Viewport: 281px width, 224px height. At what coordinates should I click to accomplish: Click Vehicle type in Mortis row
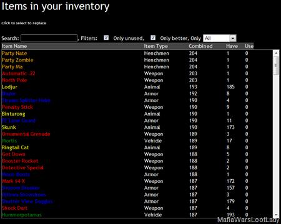[x=153, y=141]
